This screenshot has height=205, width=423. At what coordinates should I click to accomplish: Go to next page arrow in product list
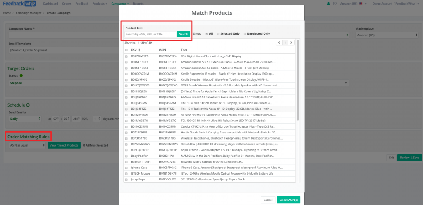(291, 42)
